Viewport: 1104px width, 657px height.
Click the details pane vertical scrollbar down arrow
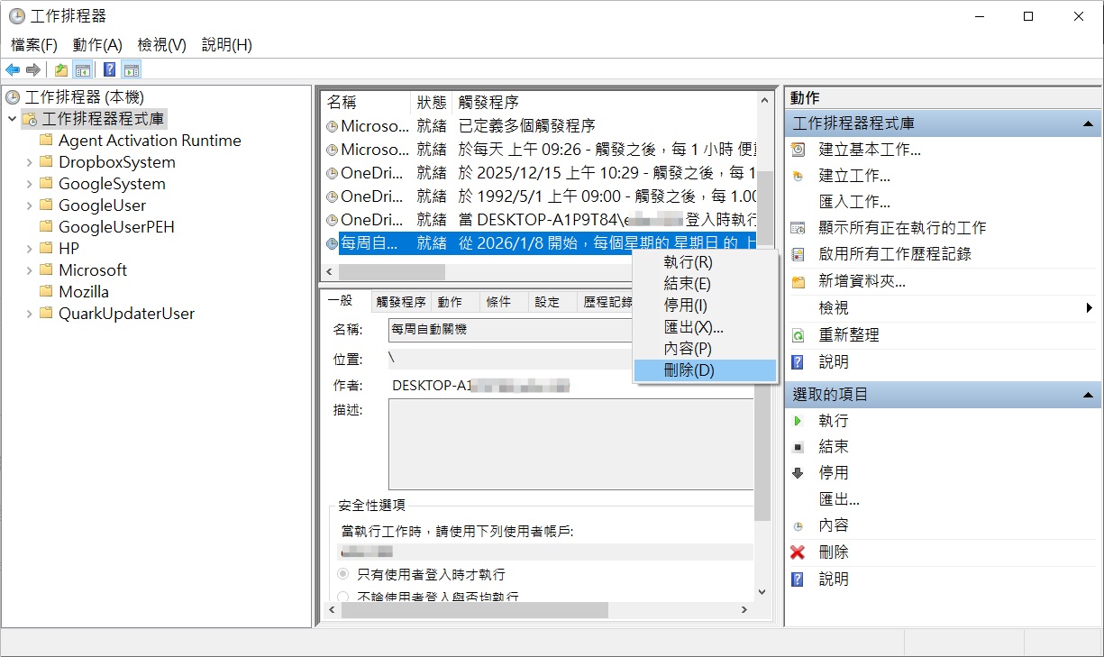pos(763,592)
